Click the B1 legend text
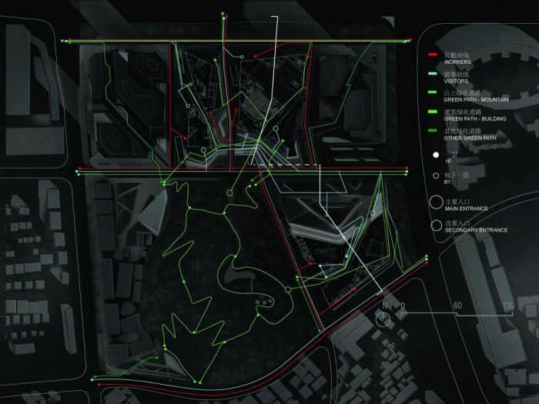The image size is (539, 404). 447,182
